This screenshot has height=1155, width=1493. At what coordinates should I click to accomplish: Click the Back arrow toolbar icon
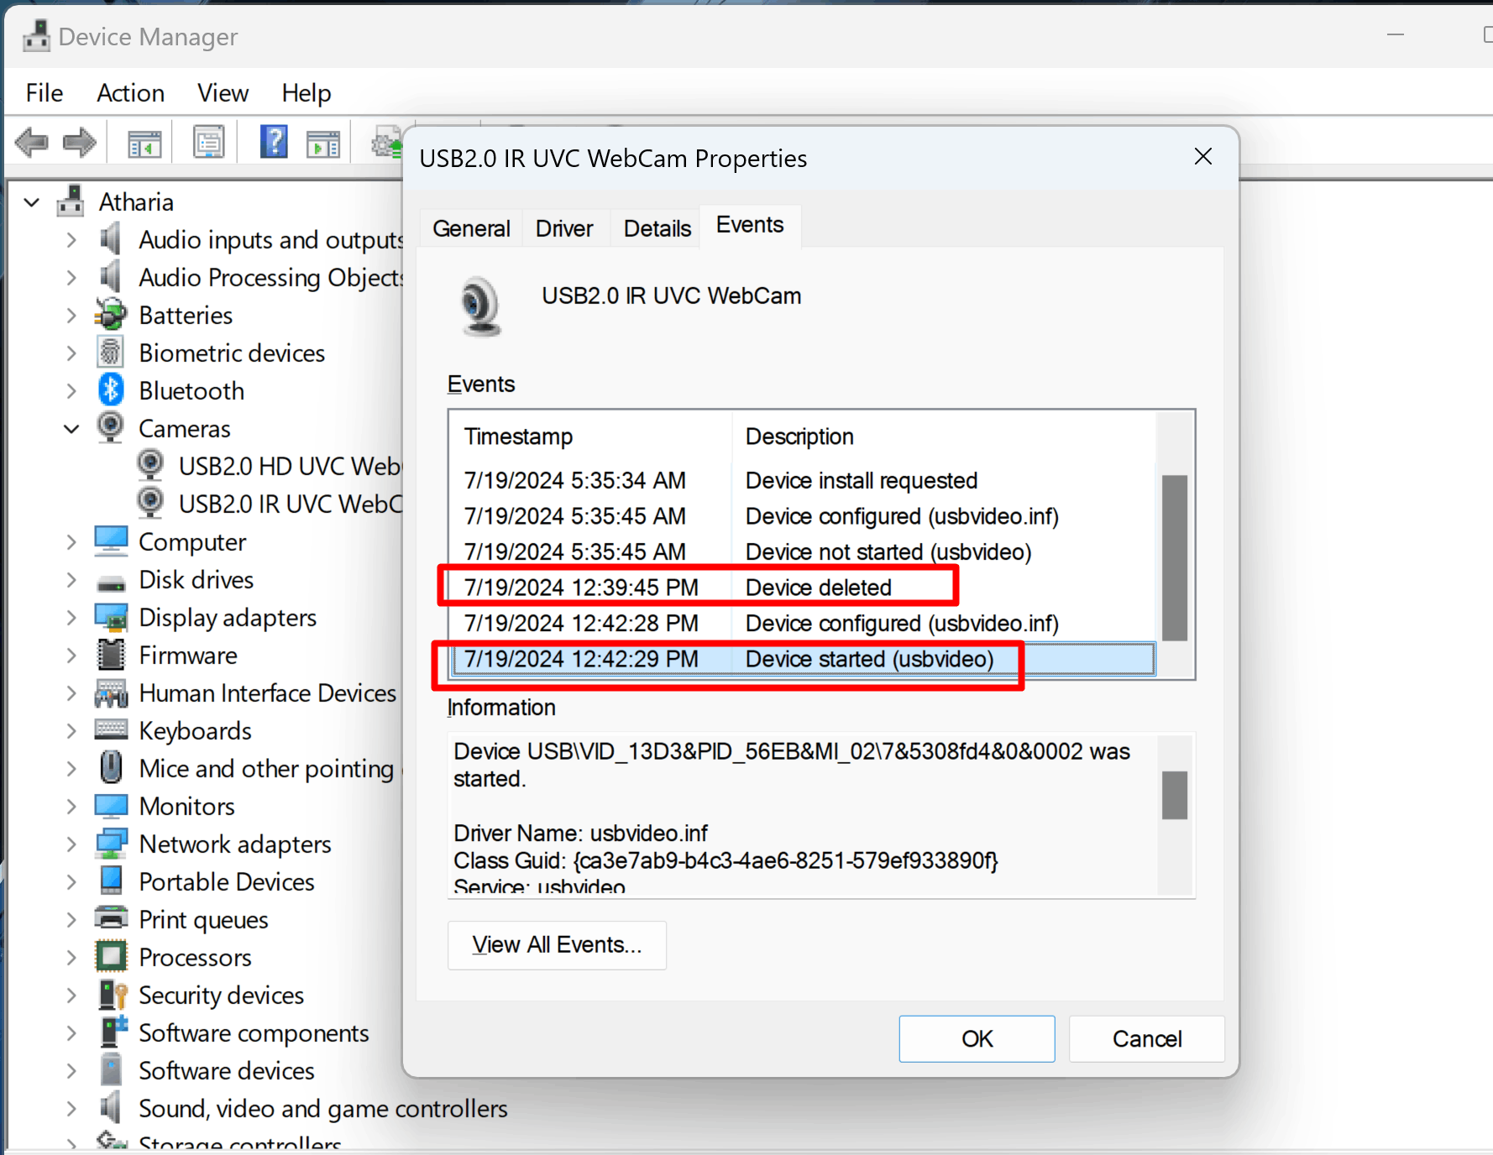click(x=32, y=142)
